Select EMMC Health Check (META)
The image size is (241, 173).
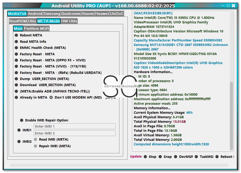(x=40, y=48)
